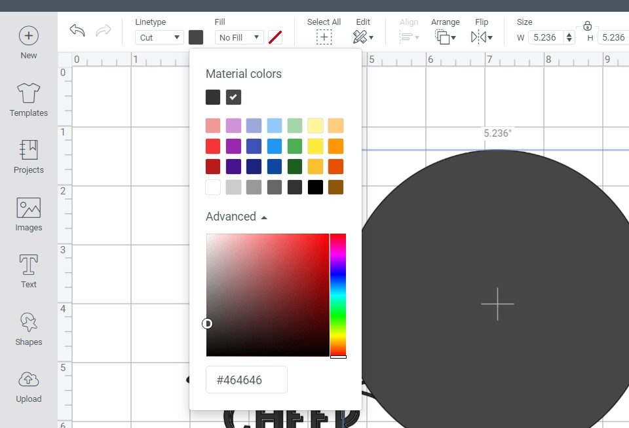Open the Shapes panel icon

point(28,322)
